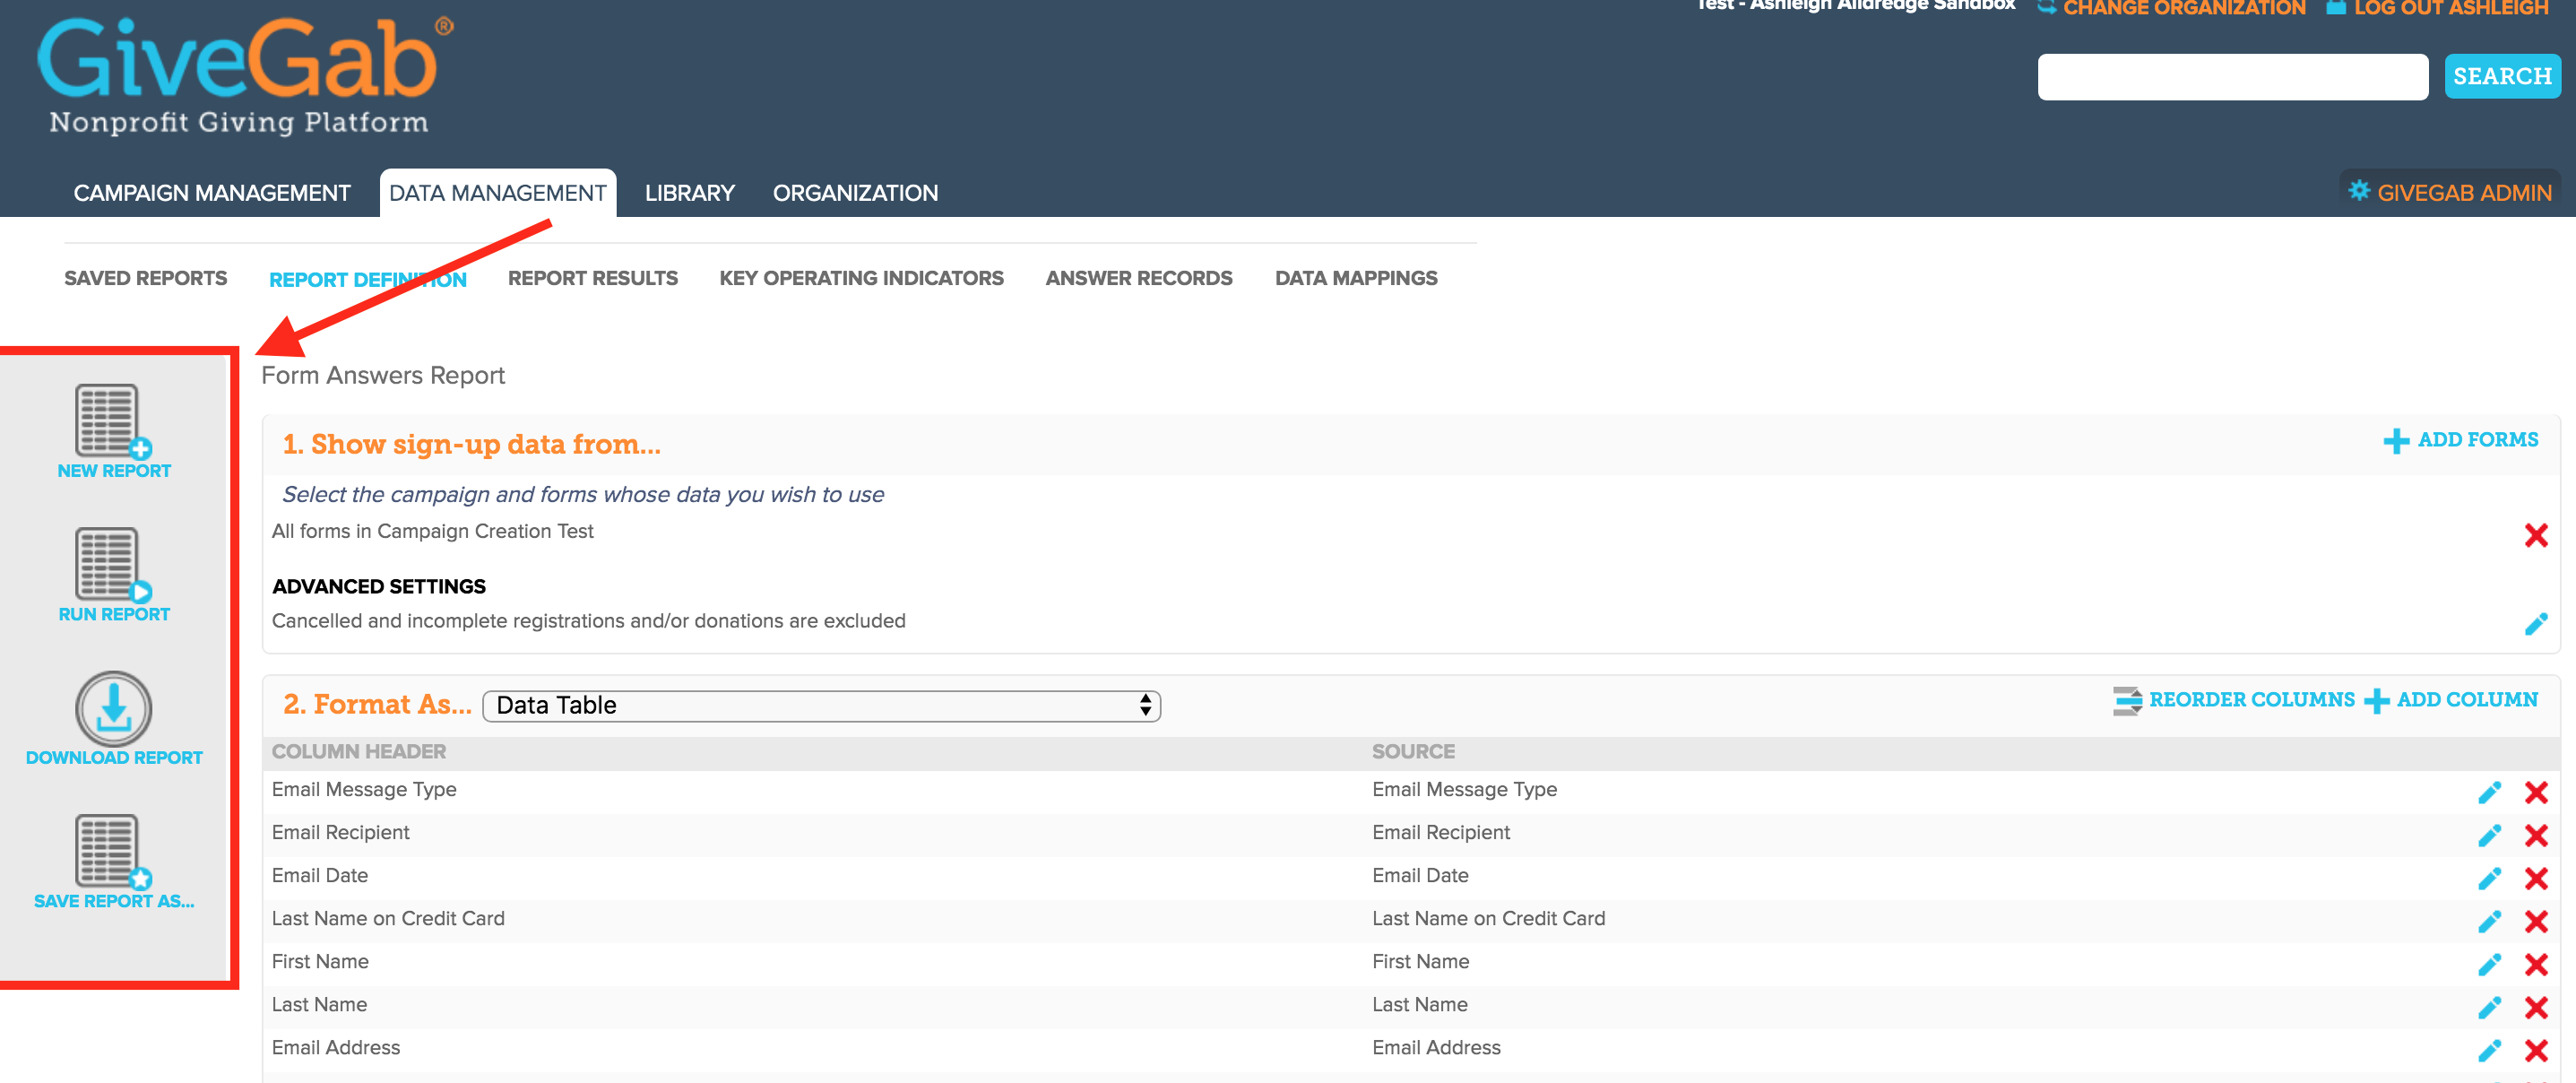This screenshot has height=1083, width=2576.
Task: Delete the Email Message Type column
Action: [x=2536, y=793]
